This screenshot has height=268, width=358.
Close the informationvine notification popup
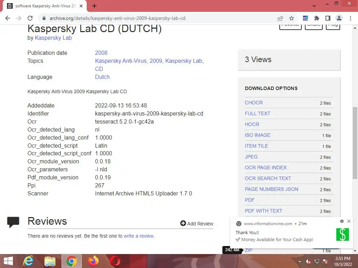pos(349,221)
